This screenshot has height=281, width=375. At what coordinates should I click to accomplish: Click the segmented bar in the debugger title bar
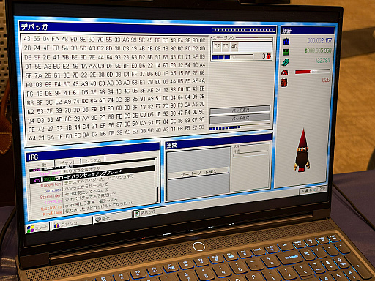[244, 30]
